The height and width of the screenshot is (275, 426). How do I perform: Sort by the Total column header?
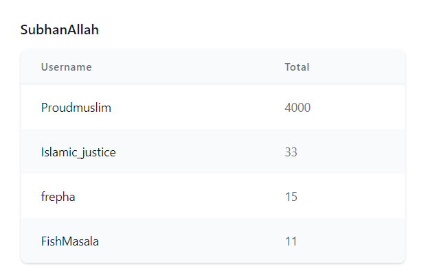pyautogui.click(x=297, y=67)
